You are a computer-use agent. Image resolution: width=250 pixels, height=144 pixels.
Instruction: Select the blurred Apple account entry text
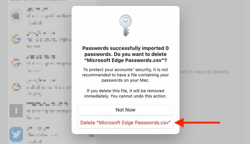tap(47, 16)
